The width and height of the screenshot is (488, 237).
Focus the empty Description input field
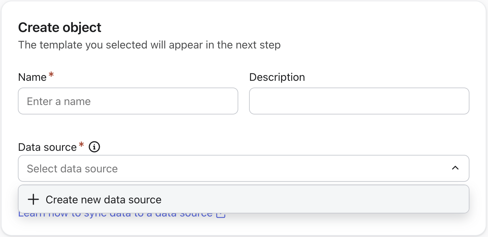[x=359, y=101]
